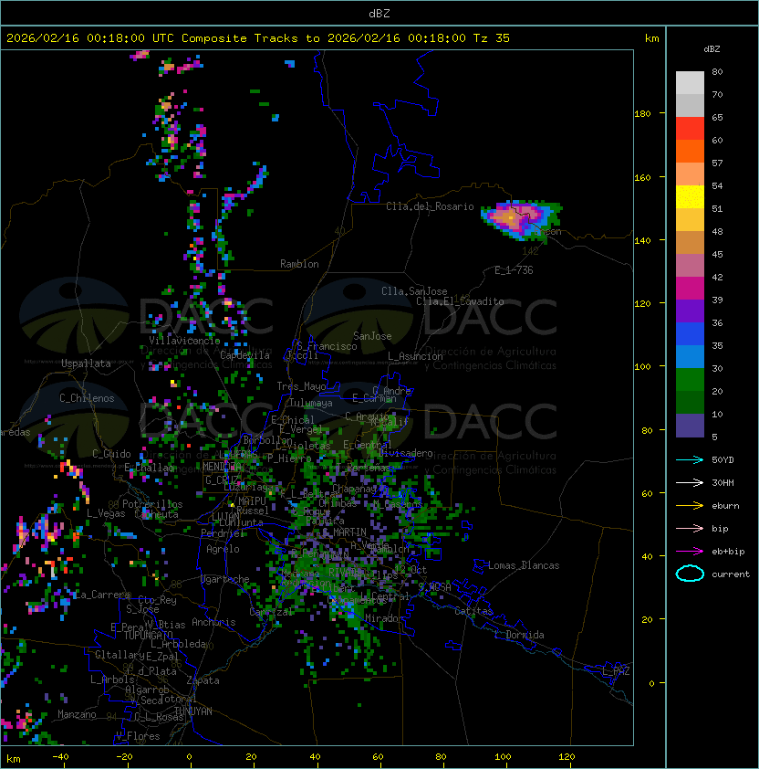Screen dimensions: 759x769
Task: Click the 'Perdriel' map label
Action: (x=223, y=533)
